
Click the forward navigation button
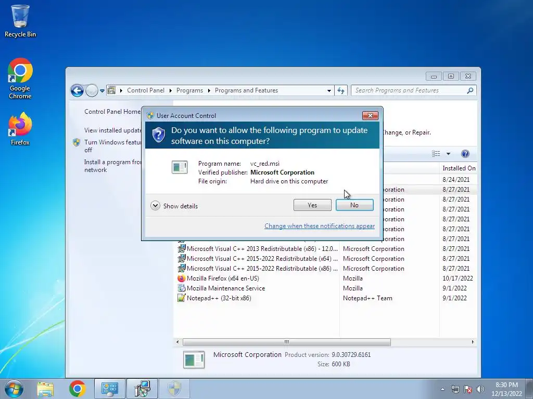pos(92,90)
